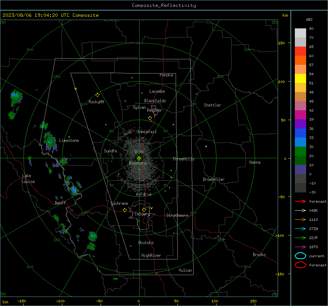Click the Banff town label

tap(60, 203)
